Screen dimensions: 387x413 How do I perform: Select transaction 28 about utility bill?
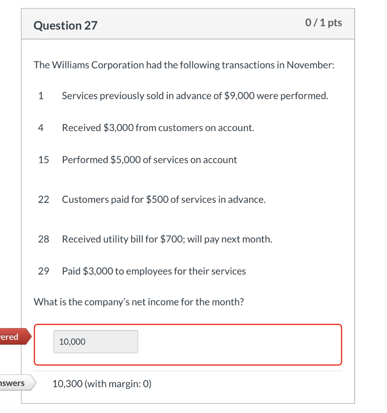[167, 239]
